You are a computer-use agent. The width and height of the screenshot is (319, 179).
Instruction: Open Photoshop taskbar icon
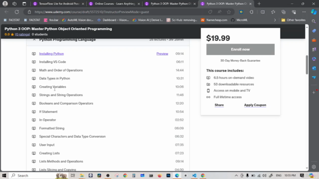click(x=168, y=176)
